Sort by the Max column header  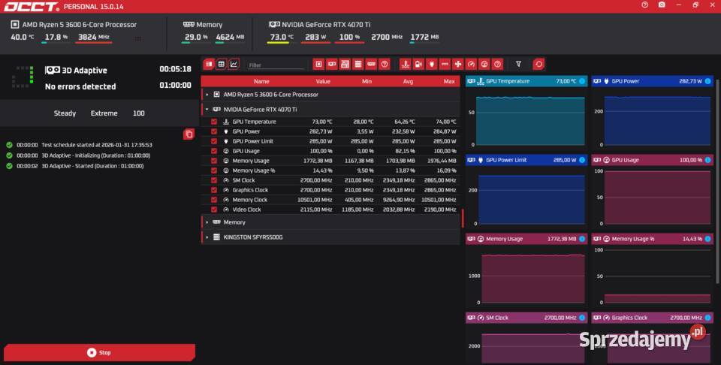click(449, 81)
